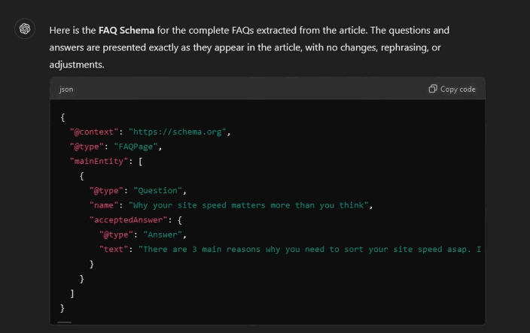Click the "FAQPage" value

click(136, 147)
